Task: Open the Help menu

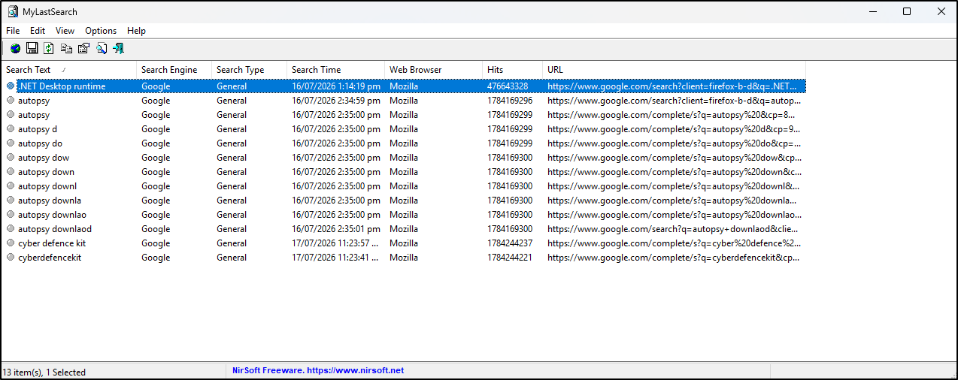Action: click(x=136, y=31)
